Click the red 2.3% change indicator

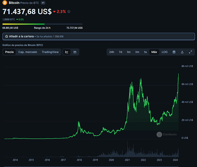coord(60,12)
